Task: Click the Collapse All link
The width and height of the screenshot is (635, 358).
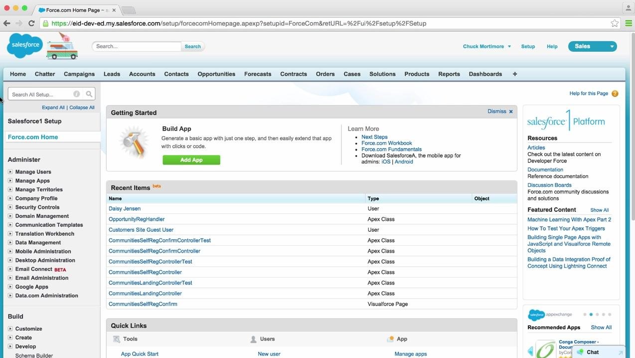Action: [82, 107]
